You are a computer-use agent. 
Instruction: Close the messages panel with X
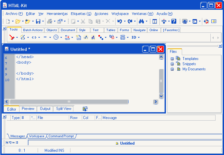tap(5, 117)
